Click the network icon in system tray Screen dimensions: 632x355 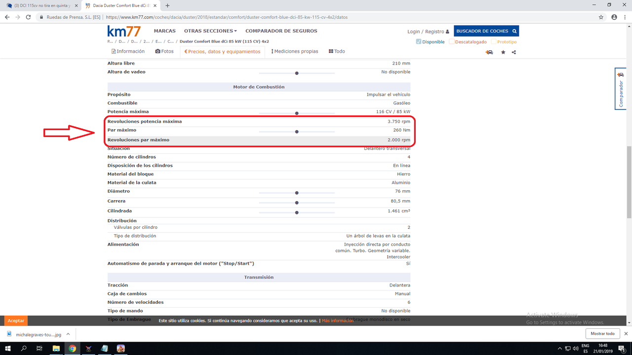(x=568, y=348)
